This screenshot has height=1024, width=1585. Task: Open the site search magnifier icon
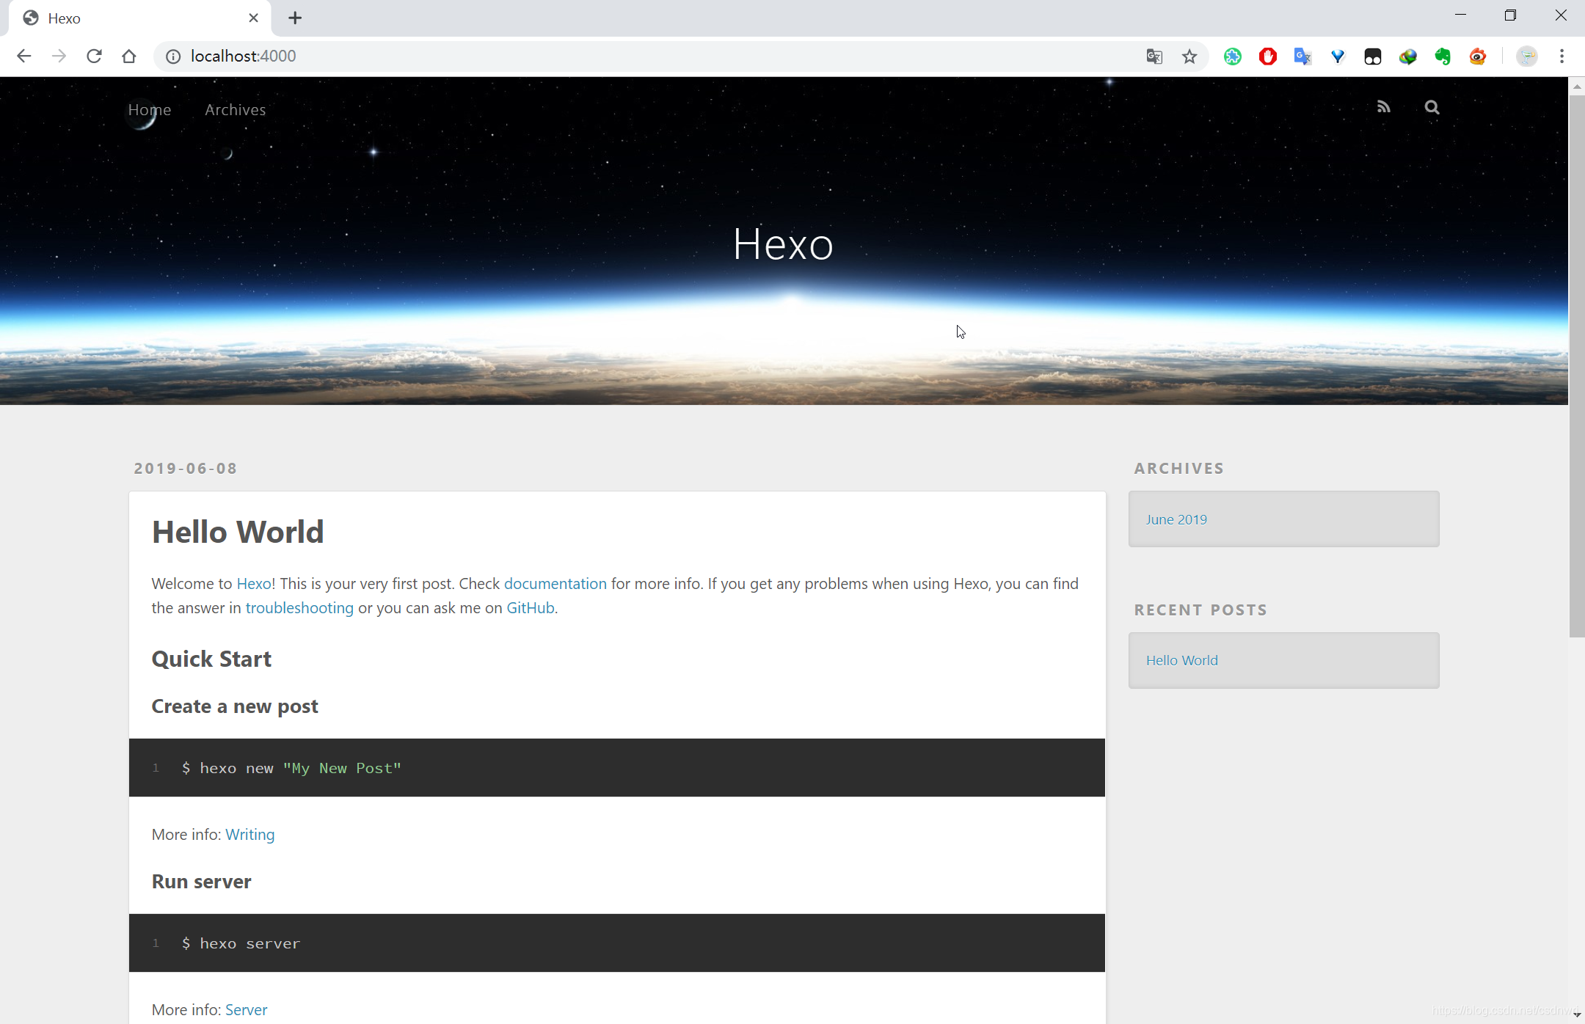click(x=1432, y=107)
